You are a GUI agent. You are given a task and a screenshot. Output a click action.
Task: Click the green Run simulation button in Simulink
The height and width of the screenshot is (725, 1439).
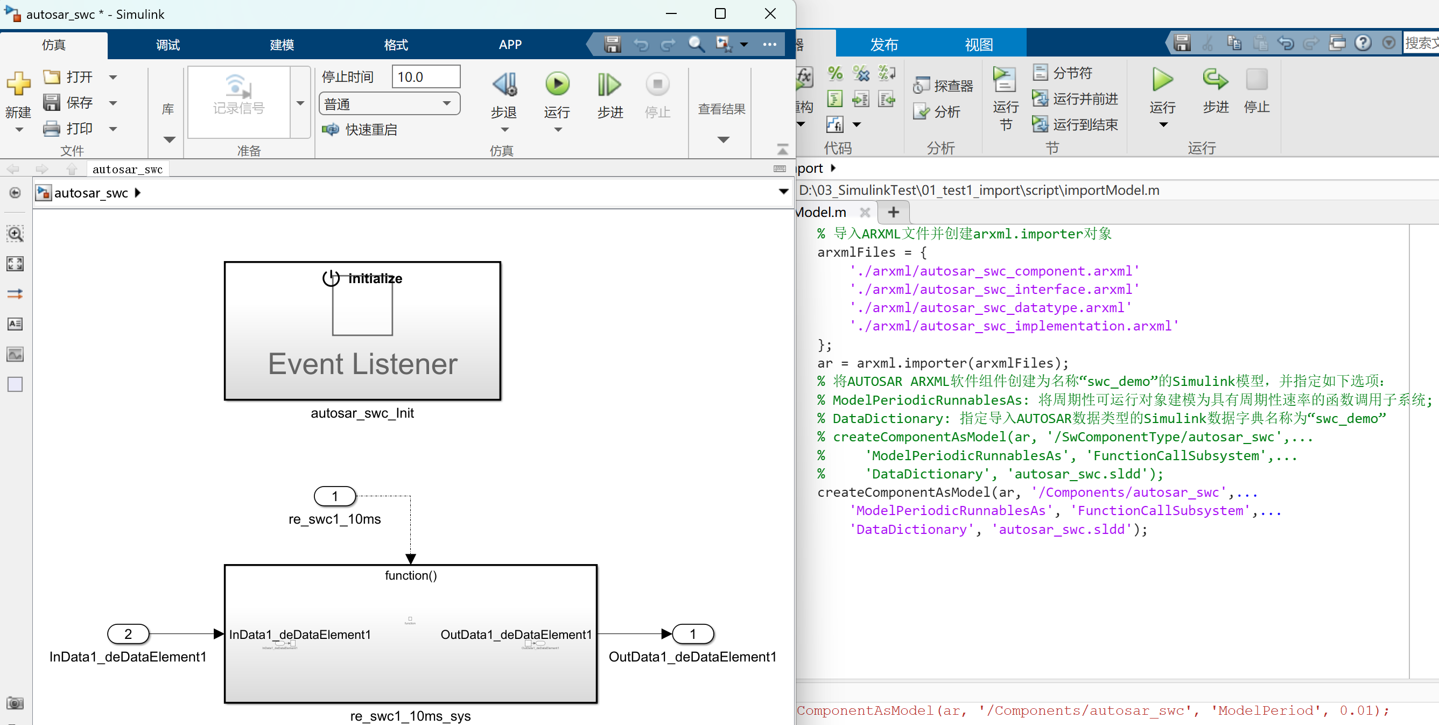(557, 85)
